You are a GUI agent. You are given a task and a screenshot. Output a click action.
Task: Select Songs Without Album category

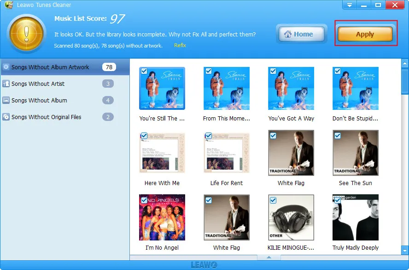[65, 100]
